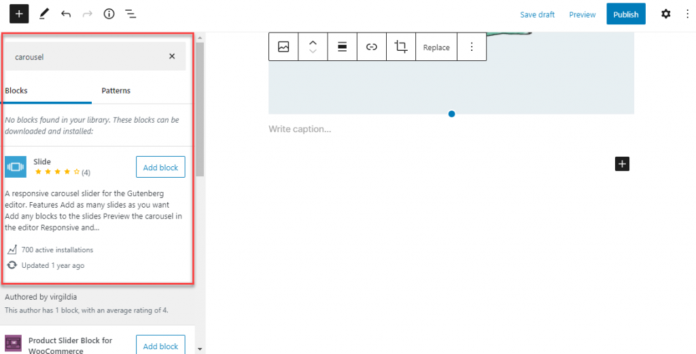Open the document details info icon
Screen dimensions: 696x354
tap(109, 14)
